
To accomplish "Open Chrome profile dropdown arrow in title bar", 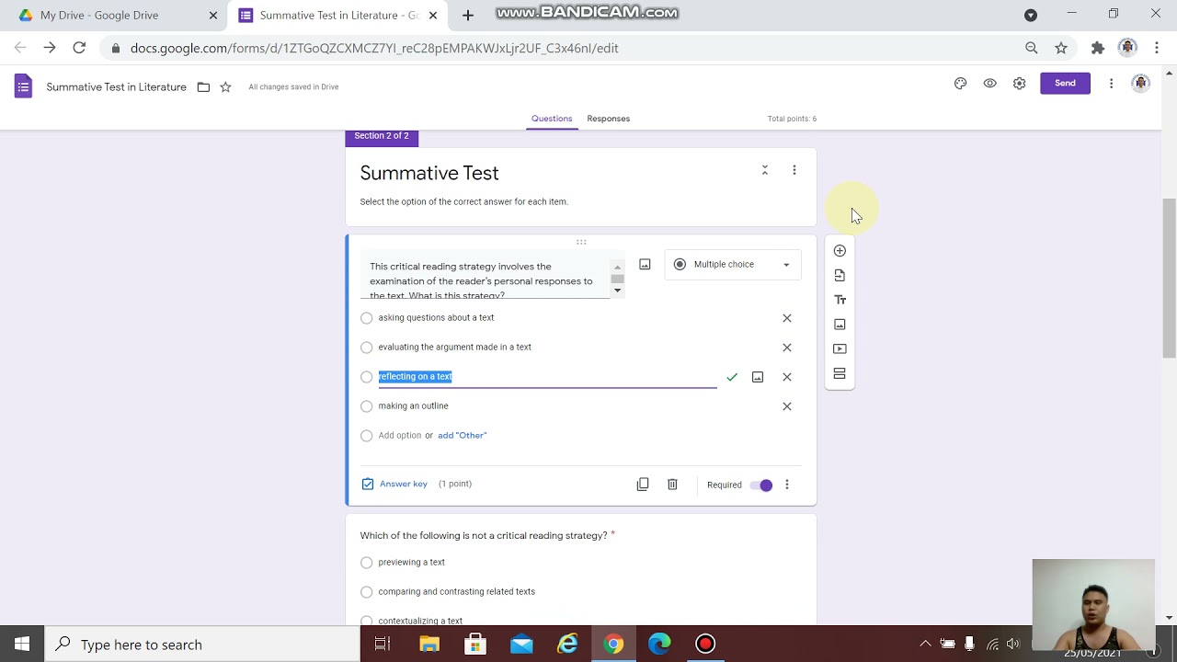I will tap(1031, 15).
